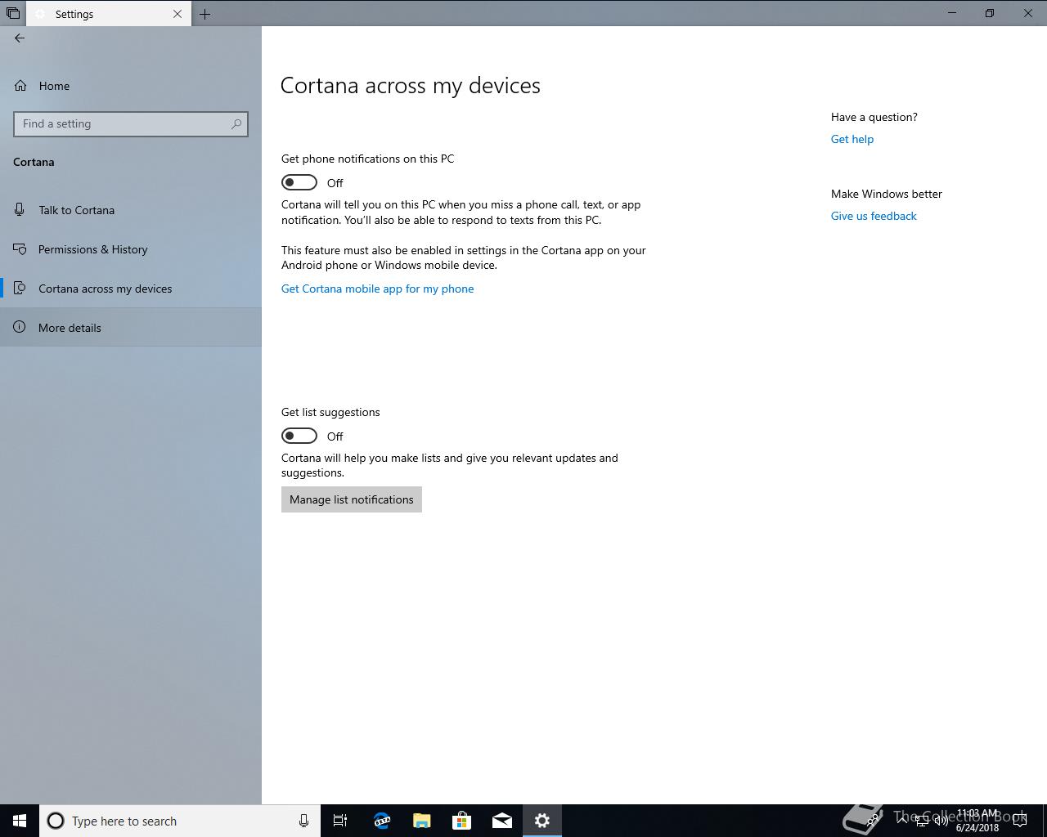1047x837 pixels.
Task: Open the Windows Start menu
Action: (20, 821)
